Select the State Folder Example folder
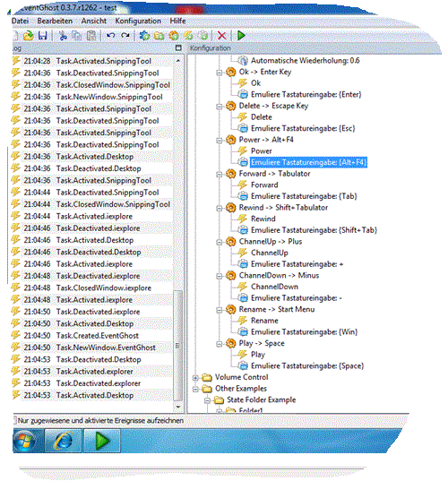This screenshot has height=481, width=448. coord(261,400)
